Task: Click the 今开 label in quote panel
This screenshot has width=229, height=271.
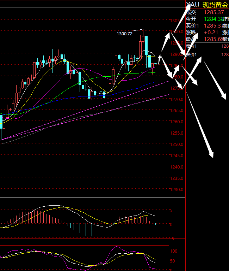Action: [x=191, y=19]
